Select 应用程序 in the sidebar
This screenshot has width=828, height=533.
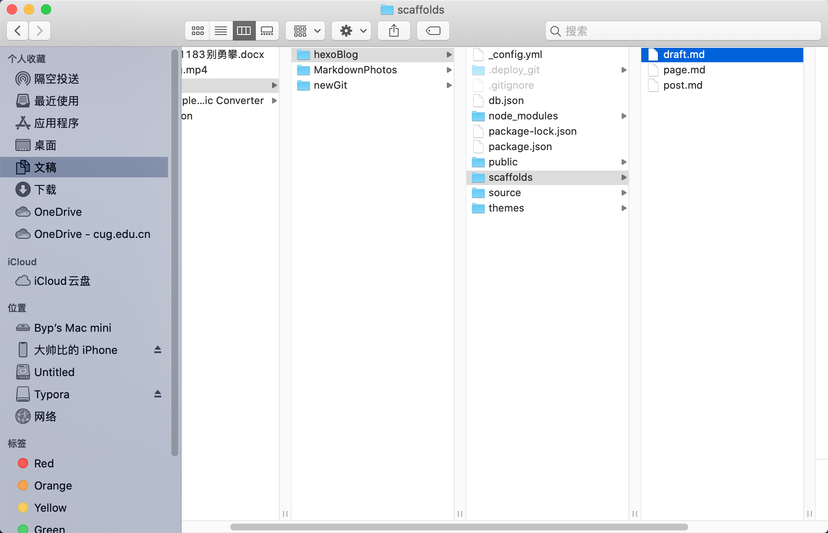click(x=56, y=123)
